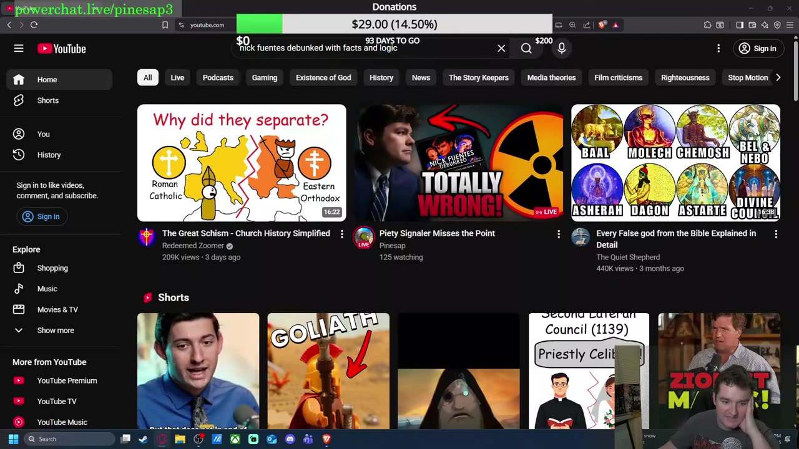
Task: Click Redeemed Zoomer channel name
Action: tap(193, 246)
